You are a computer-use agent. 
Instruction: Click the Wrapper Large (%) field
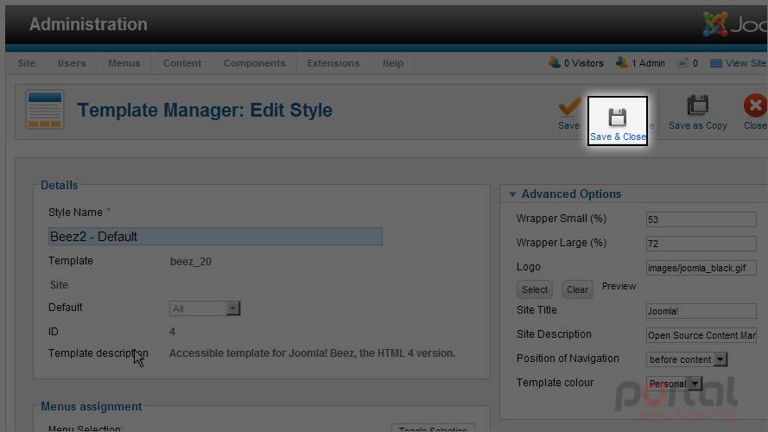coord(701,244)
